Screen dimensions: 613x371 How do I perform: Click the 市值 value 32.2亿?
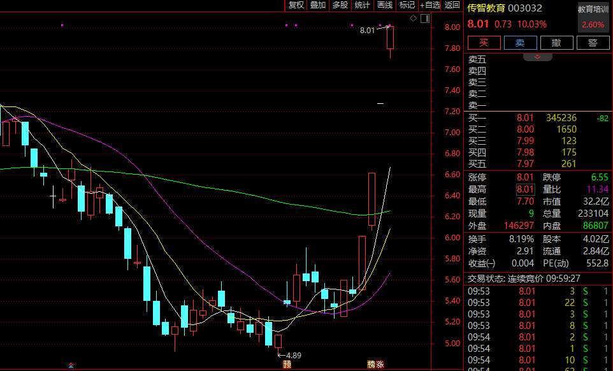pyautogui.click(x=596, y=201)
